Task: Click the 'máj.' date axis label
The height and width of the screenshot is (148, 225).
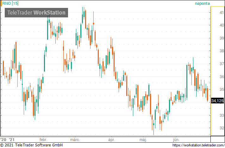Action: coord(143,140)
